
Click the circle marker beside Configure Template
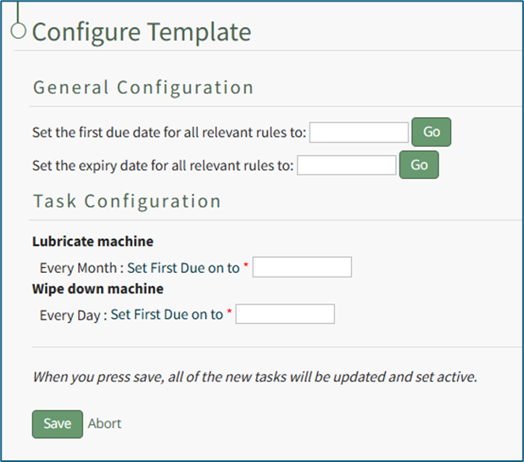[x=19, y=31]
